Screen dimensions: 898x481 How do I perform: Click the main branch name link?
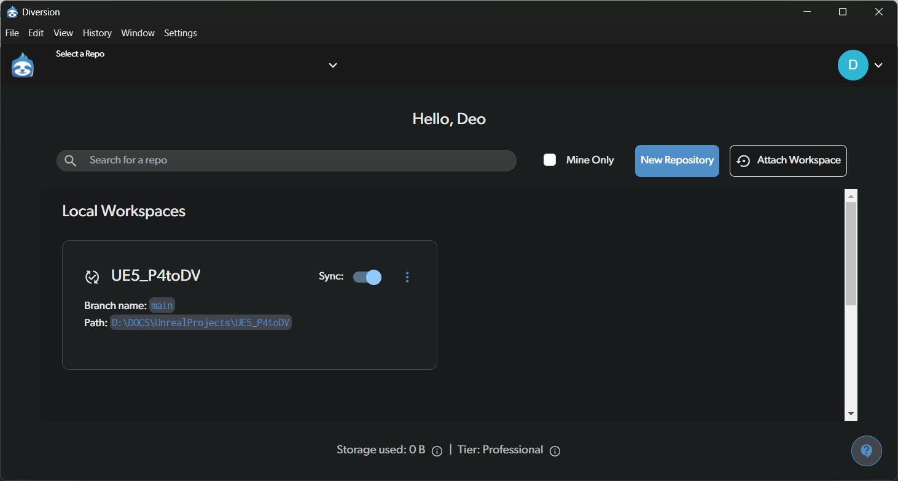162,305
